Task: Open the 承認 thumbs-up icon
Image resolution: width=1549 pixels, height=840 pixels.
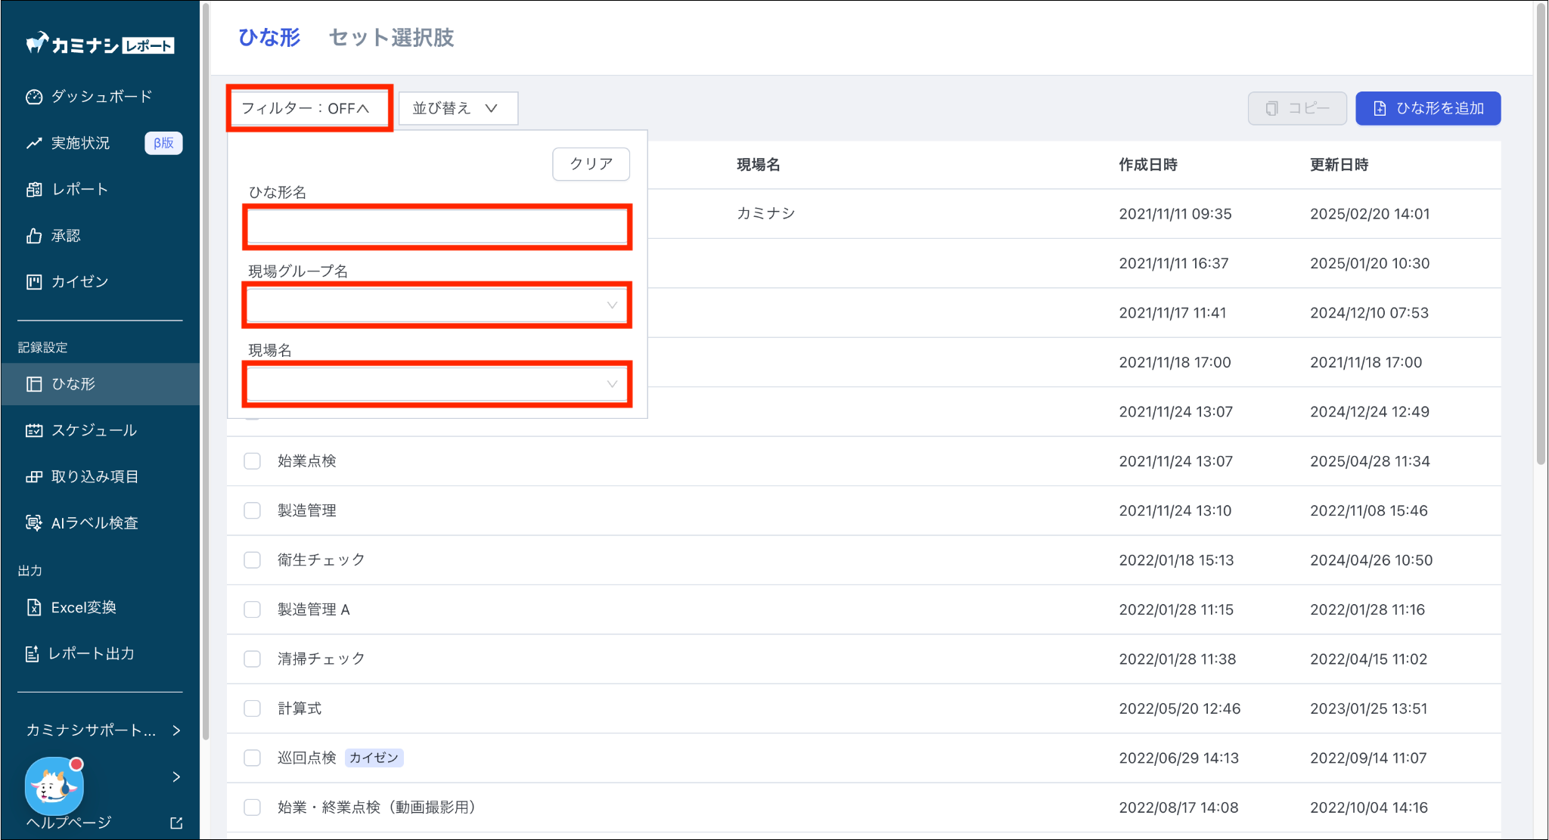Action: pyautogui.click(x=33, y=236)
